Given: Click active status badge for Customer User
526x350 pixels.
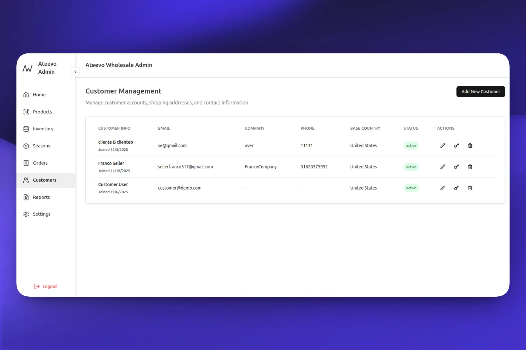Looking at the screenshot, I should click(x=411, y=188).
